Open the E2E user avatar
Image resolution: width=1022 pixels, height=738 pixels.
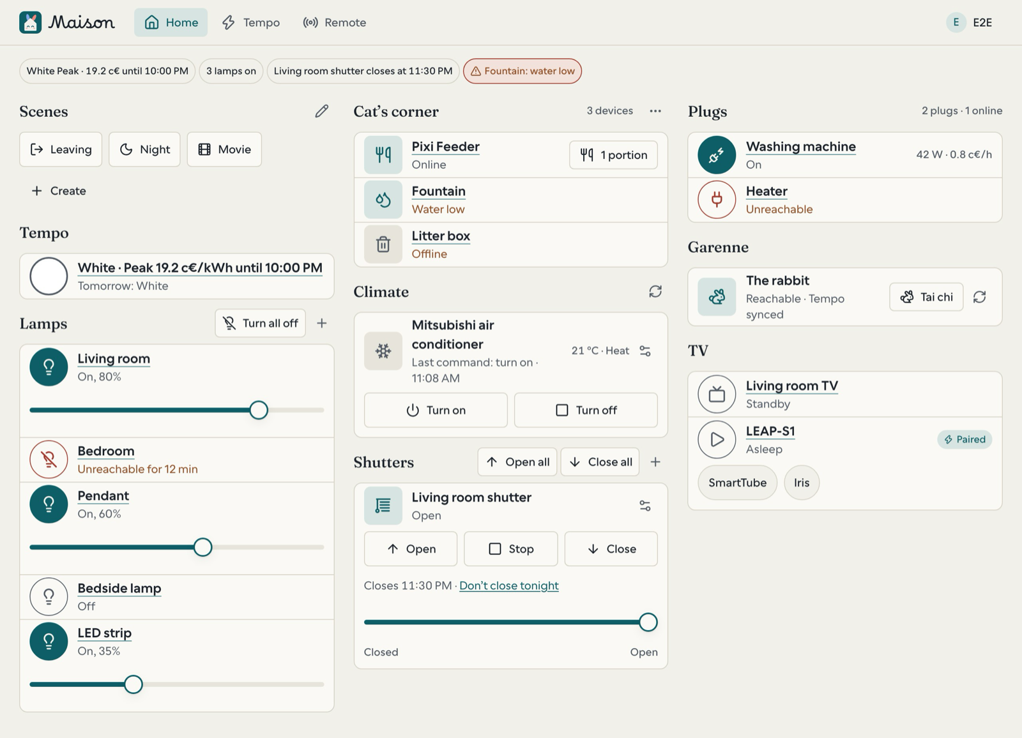click(x=956, y=22)
